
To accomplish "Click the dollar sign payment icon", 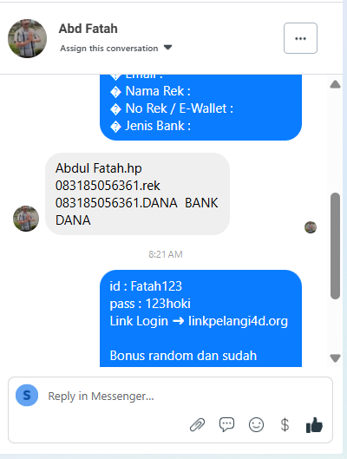I will pos(285,425).
